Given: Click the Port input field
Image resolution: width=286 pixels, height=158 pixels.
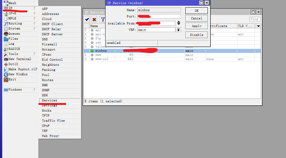Looking at the screenshot, I should pyautogui.click(x=159, y=17).
